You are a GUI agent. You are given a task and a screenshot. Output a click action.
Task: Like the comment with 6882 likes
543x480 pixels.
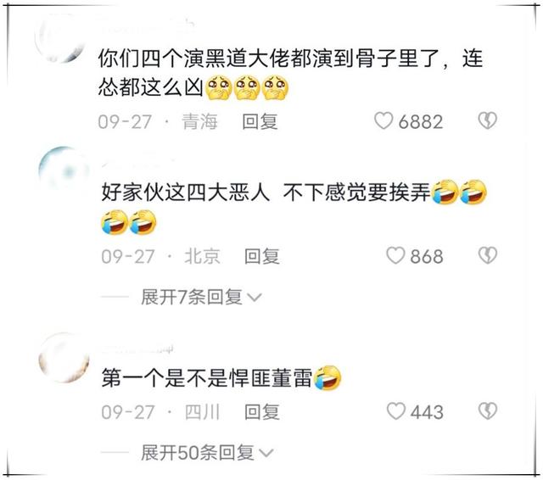[x=383, y=120]
